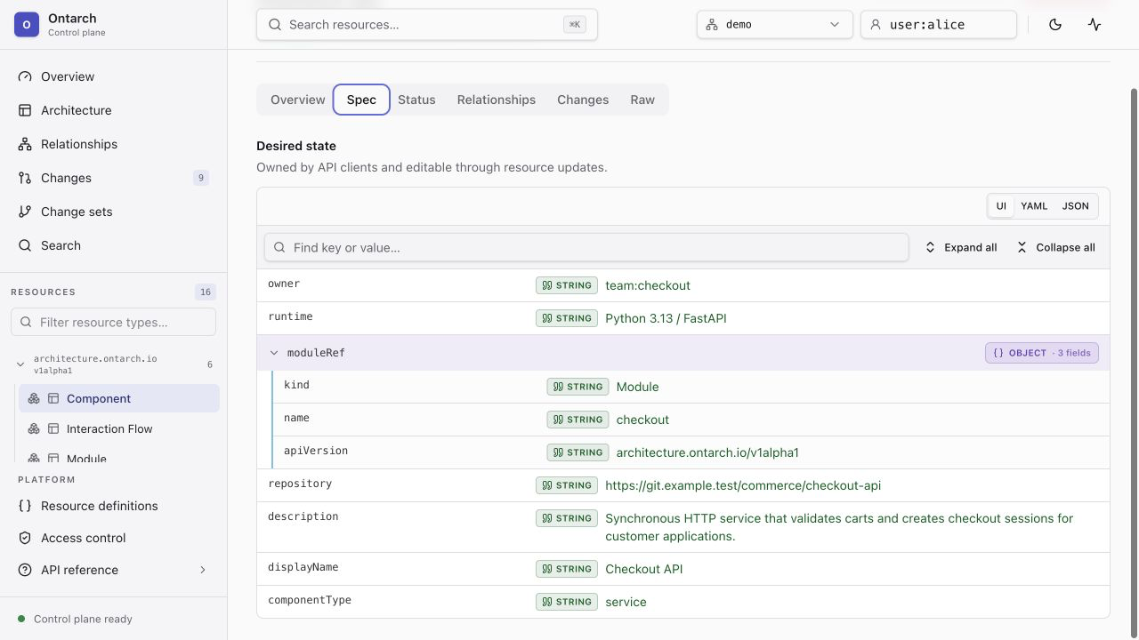The width and height of the screenshot is (1139, 640).
Task: Click the STRING badge in runtime row
Action: pos(567,318)
